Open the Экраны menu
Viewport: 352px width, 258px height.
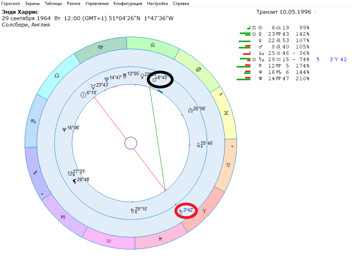(33, 4)
